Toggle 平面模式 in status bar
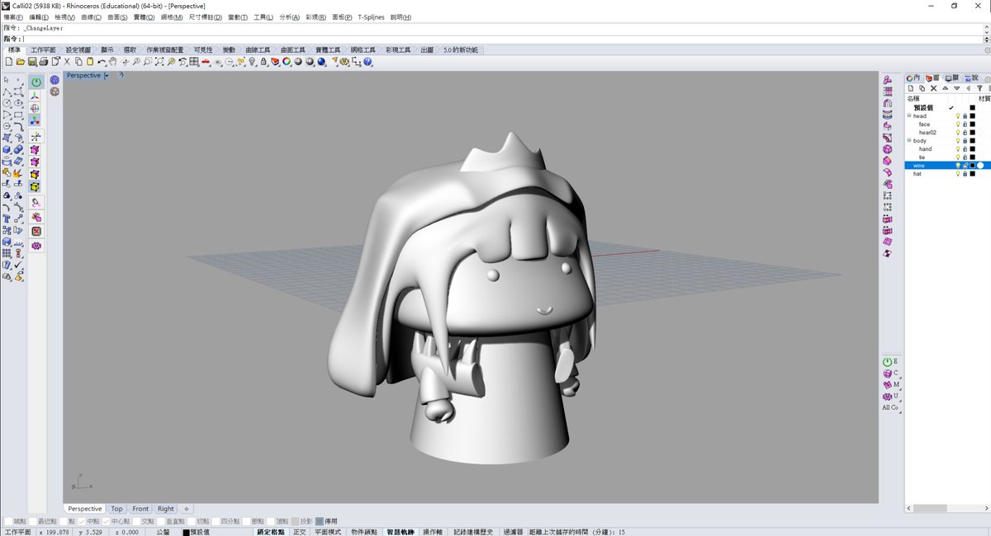 click(328, 532)
